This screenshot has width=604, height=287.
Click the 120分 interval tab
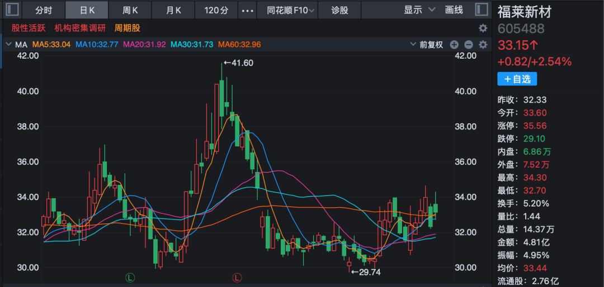[216, 10]
